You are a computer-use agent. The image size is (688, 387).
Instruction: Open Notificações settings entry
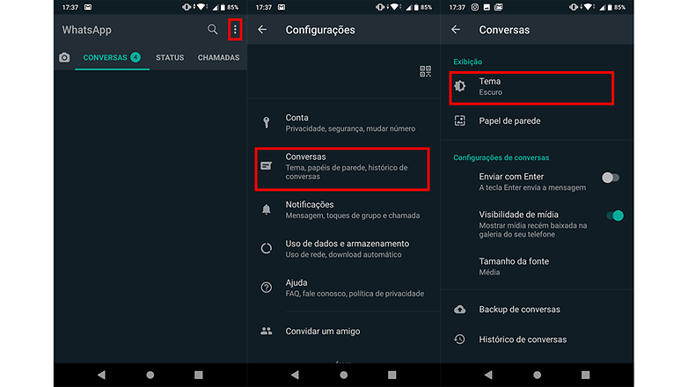[344, 209]
